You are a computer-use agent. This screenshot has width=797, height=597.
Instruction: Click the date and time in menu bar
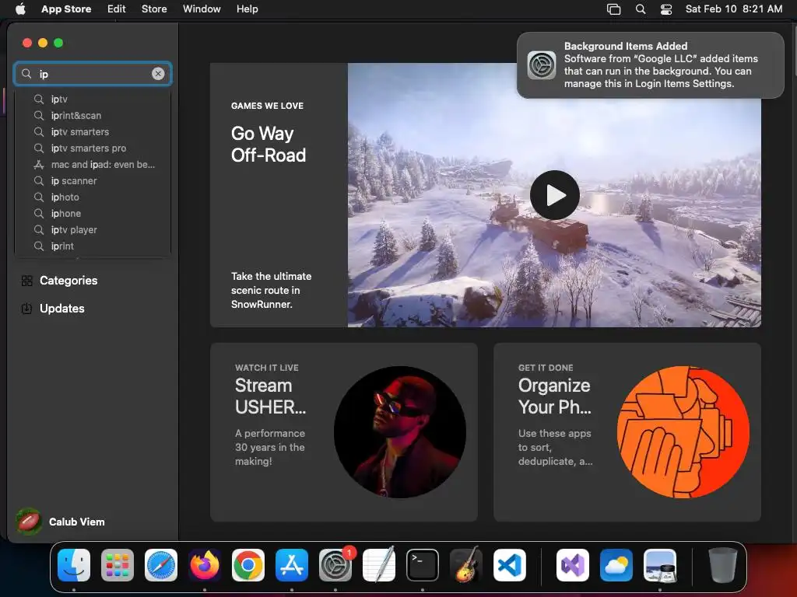click(x=733, y=9)
